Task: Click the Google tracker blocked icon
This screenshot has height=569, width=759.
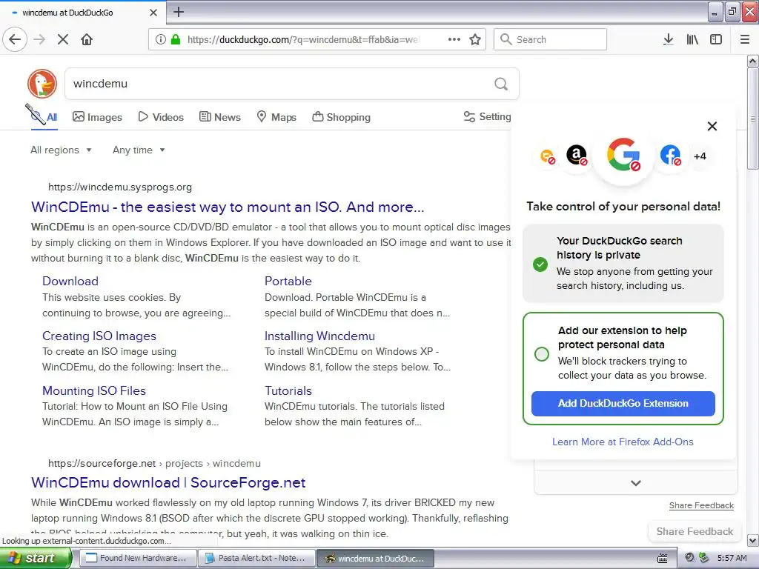Action: (x=623, y=156)
